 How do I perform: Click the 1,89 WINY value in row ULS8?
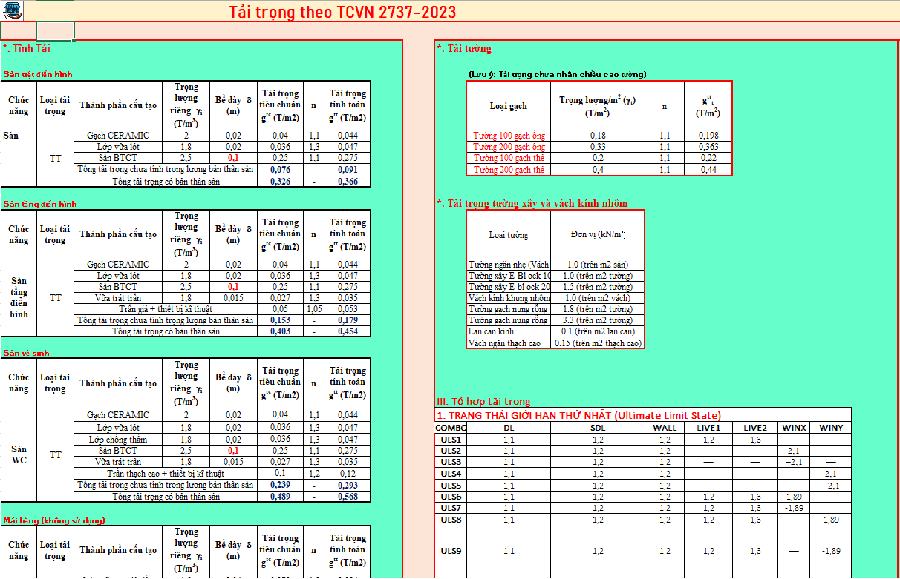(x=831, y=520)
